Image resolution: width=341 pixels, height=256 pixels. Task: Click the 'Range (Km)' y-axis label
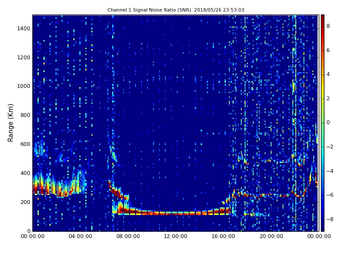[x=10, y=123]
